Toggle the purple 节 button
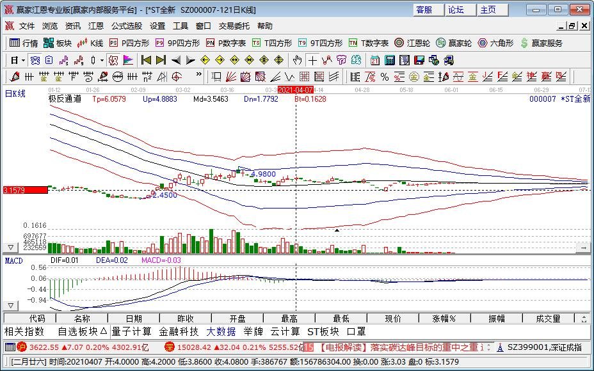Image resolution: width=594 pixels, height=371 pixels. (341, 60)
